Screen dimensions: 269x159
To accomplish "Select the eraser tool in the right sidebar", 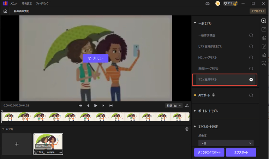I will pyautogui.click(x=264, y=55).
